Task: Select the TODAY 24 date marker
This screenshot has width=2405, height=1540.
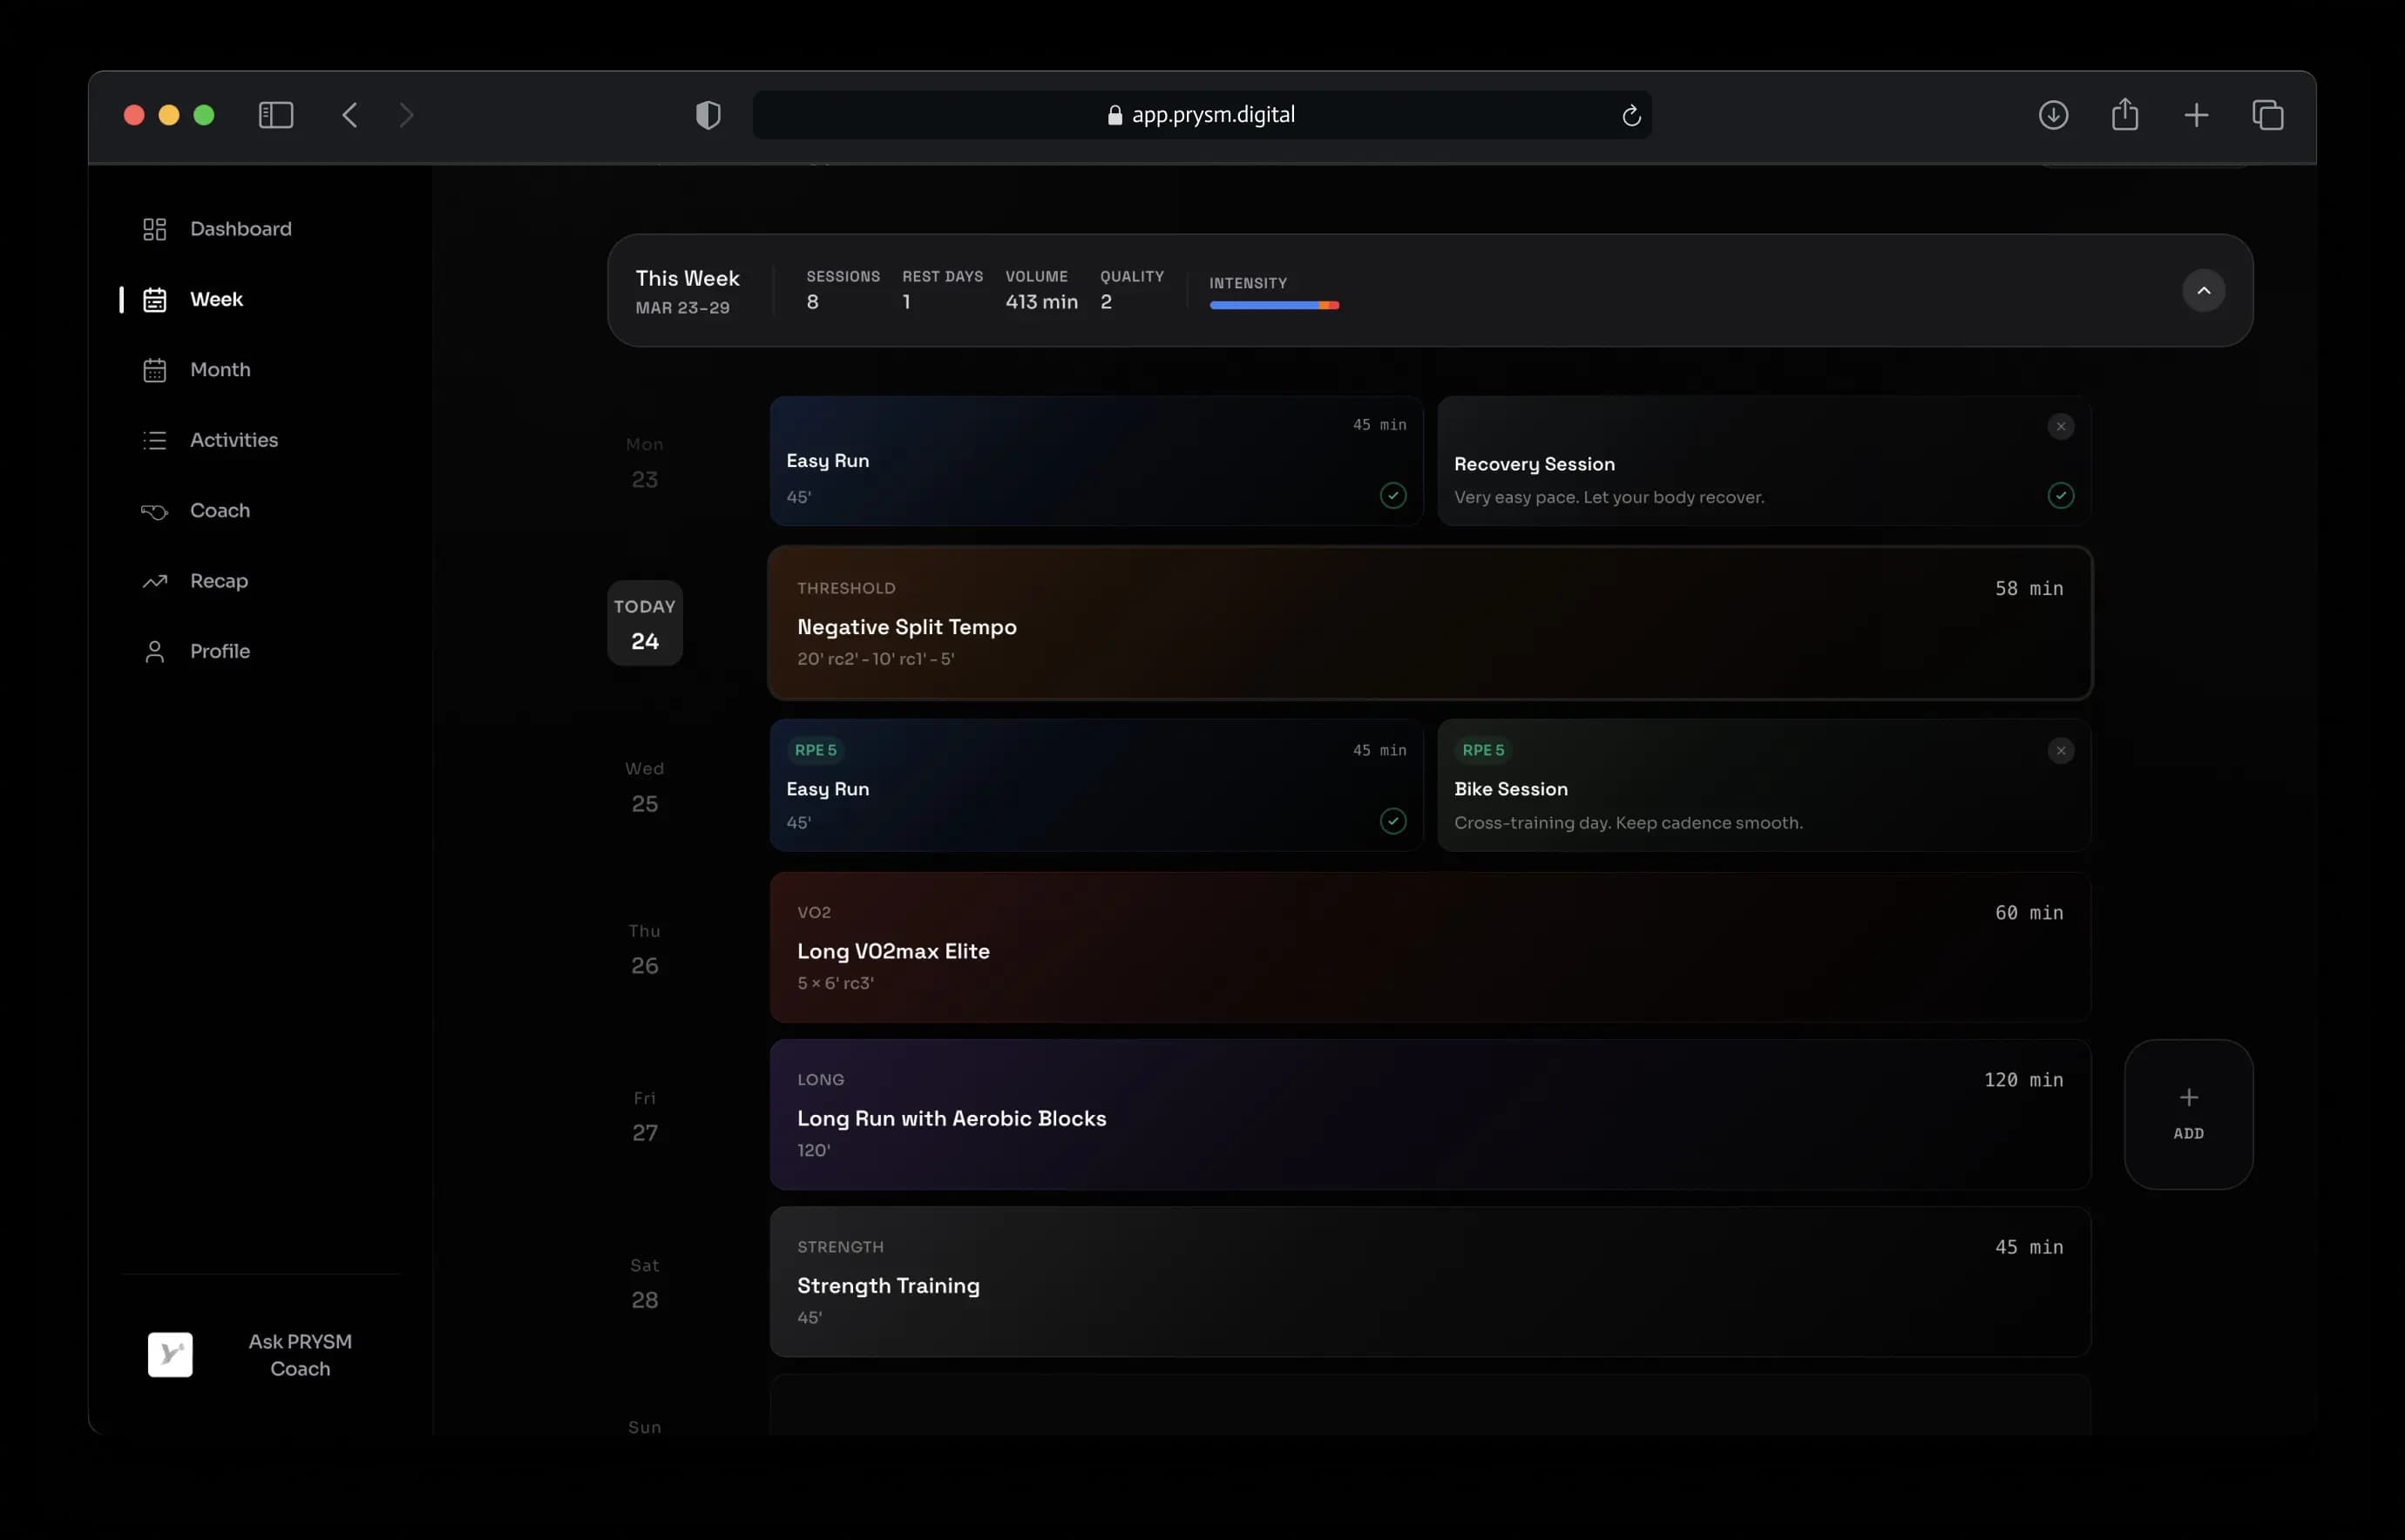Action: pyautogui.click(x=644, y=623)
